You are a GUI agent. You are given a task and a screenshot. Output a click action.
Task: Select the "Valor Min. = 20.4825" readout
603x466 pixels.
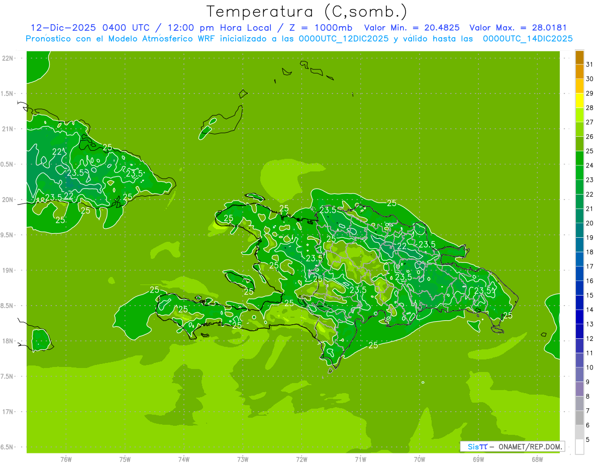pyautogui.click(x=412, y=28)
